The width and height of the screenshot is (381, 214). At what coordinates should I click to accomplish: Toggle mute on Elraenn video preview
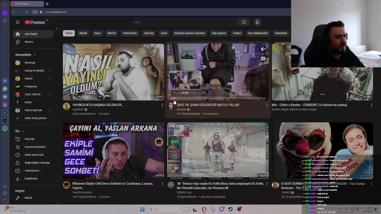[263, 49]
